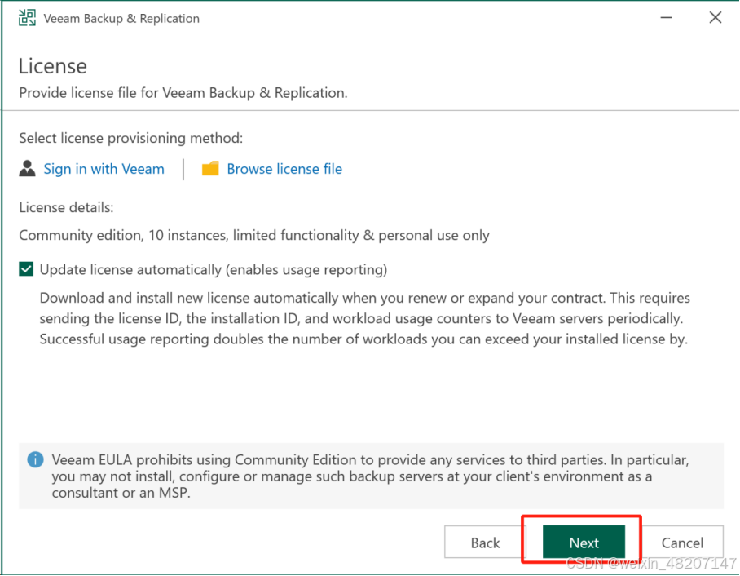Click the 'License details:' label
This screenshot has width=740, height=576.
tap(66, 207)
